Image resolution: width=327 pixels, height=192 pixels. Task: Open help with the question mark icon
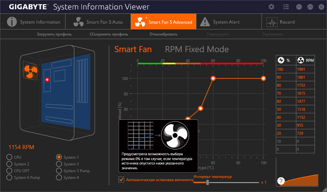click(x=281, y=181)
